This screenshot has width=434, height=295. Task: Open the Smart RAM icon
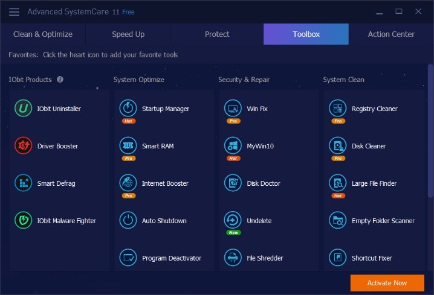(x=128, y=146)
